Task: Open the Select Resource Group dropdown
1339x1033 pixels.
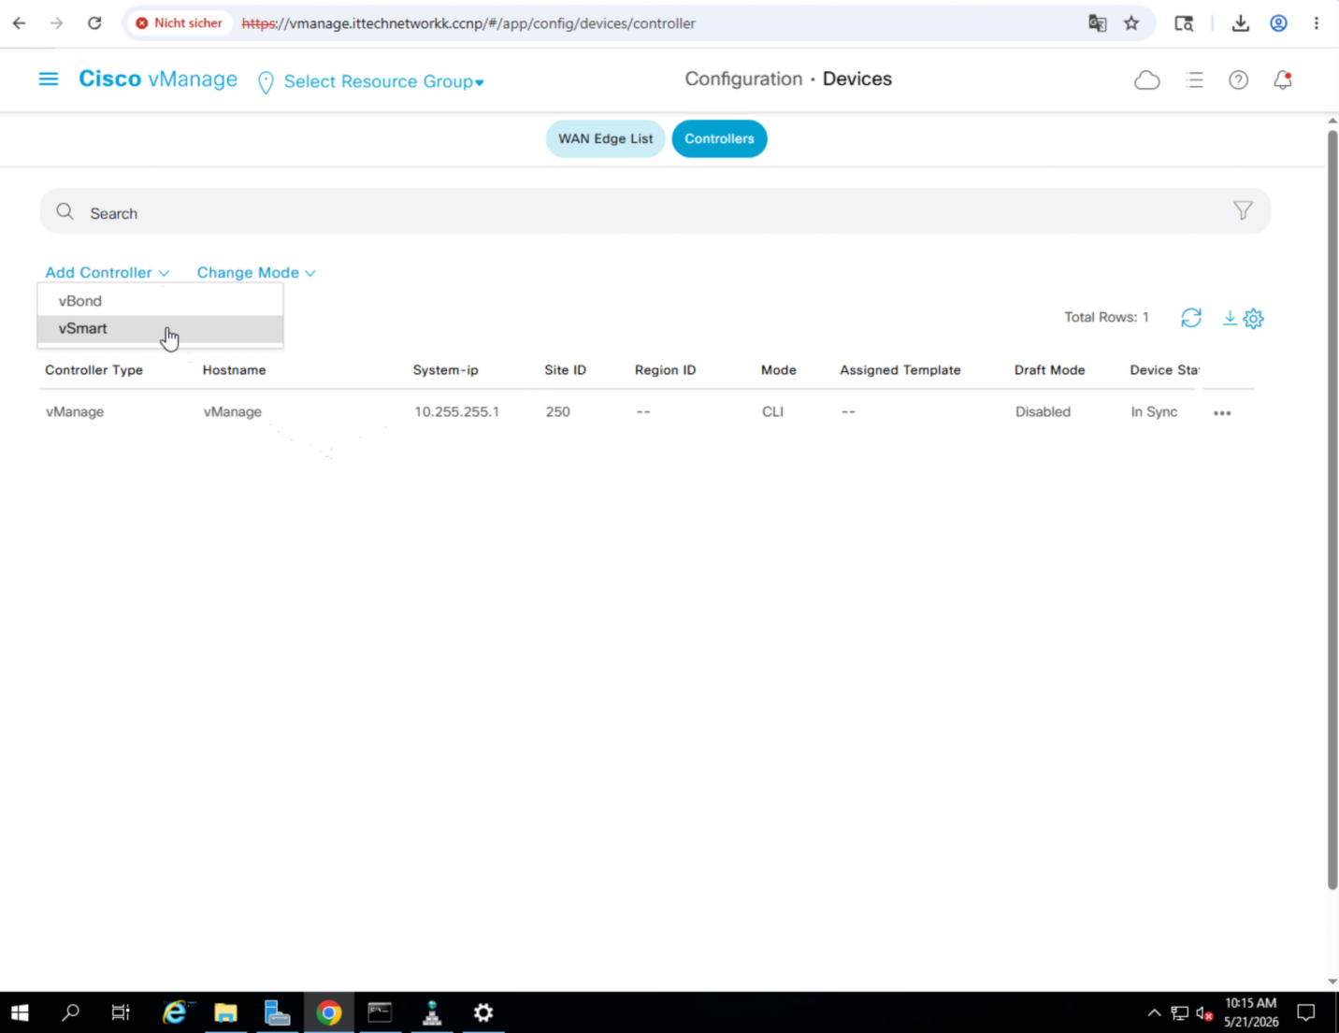Action: (x=384, y=82)
